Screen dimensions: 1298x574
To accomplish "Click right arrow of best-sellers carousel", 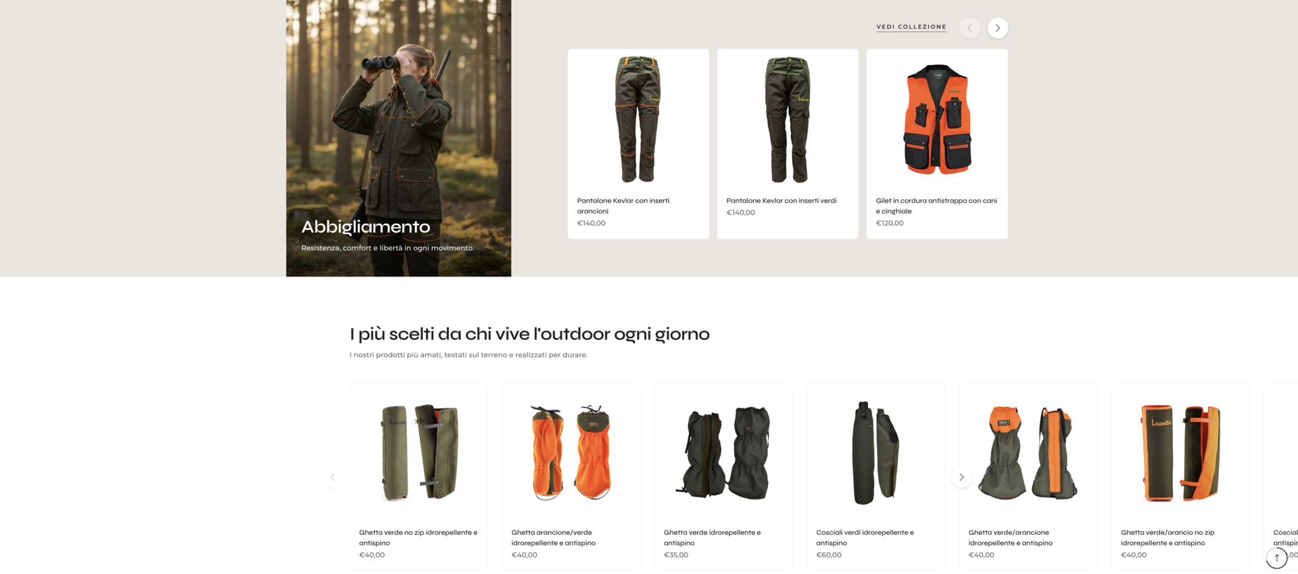I will click(x=961, y=477).
